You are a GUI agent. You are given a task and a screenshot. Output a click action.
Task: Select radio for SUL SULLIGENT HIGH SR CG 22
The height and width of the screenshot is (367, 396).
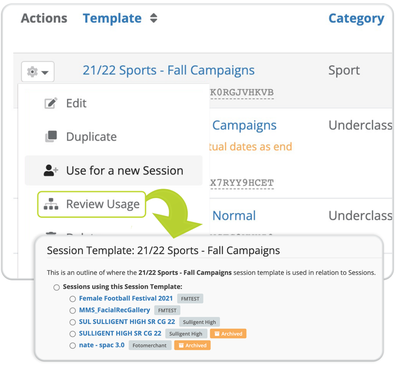point(73,322)
